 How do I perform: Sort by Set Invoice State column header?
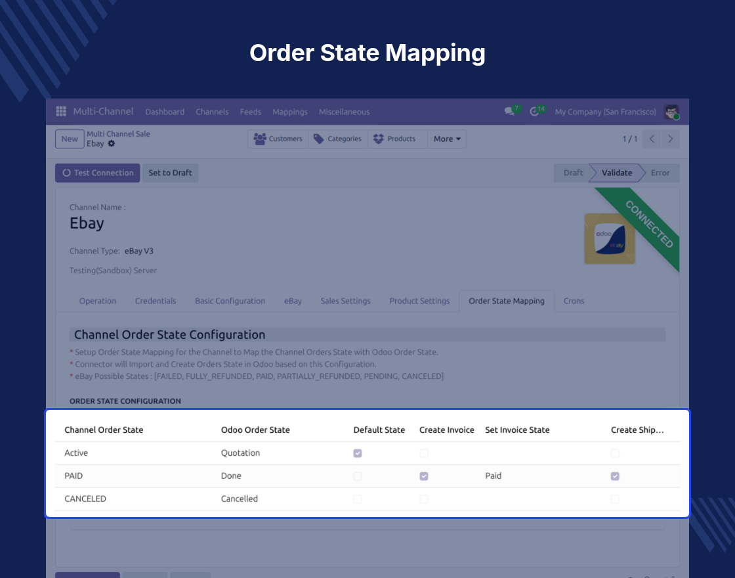tap(517, 430)
